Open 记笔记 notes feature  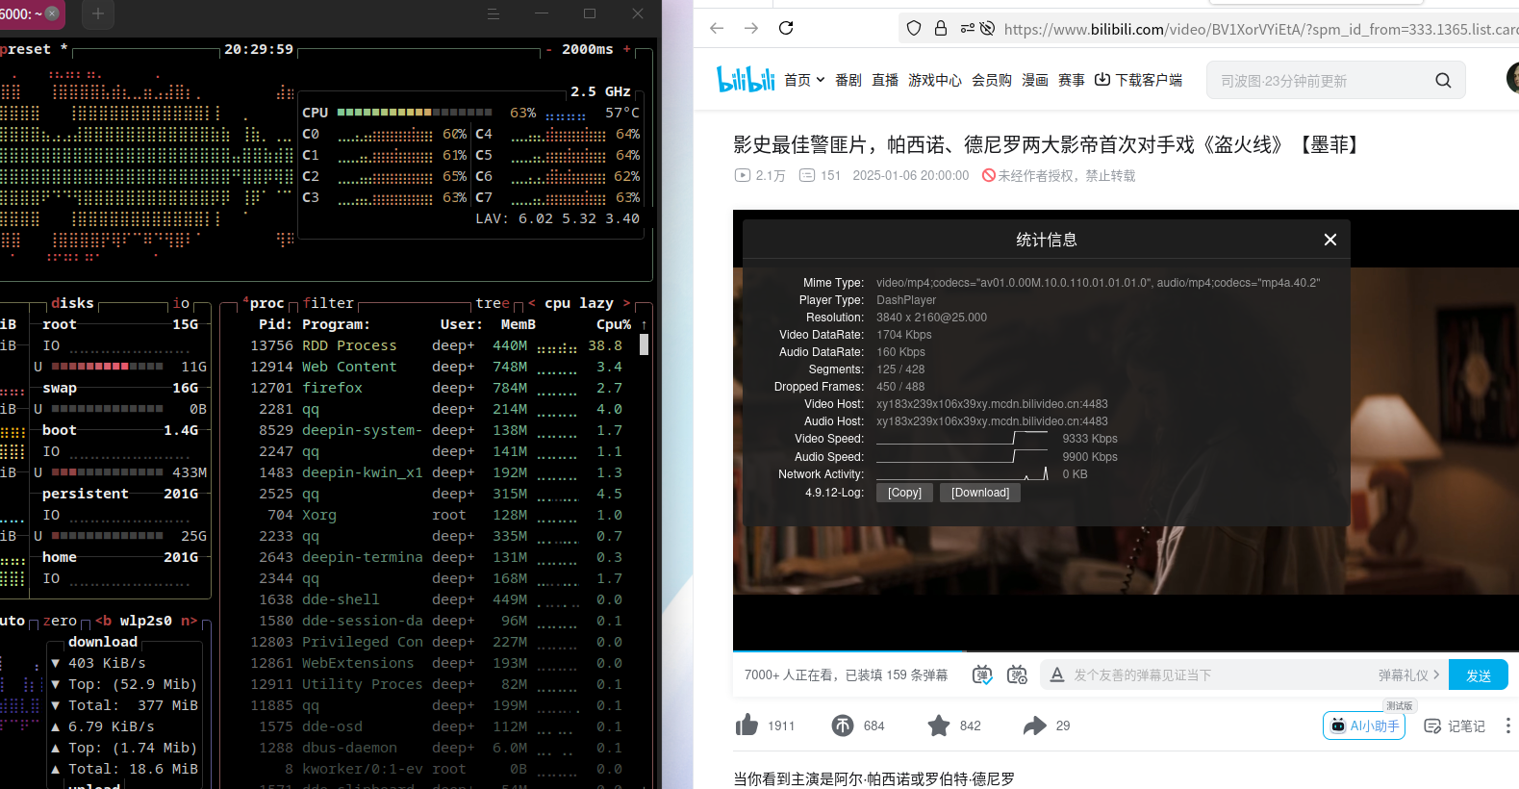(x=1455, y=726)
